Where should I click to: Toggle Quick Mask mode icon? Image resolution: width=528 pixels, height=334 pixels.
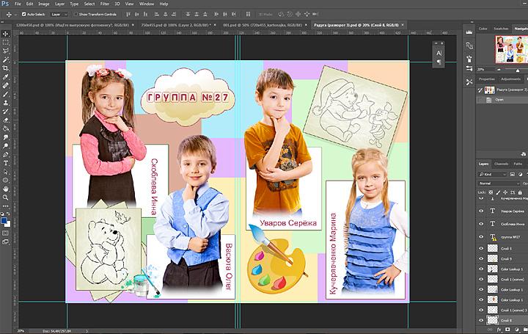click(x=5, y=233)
